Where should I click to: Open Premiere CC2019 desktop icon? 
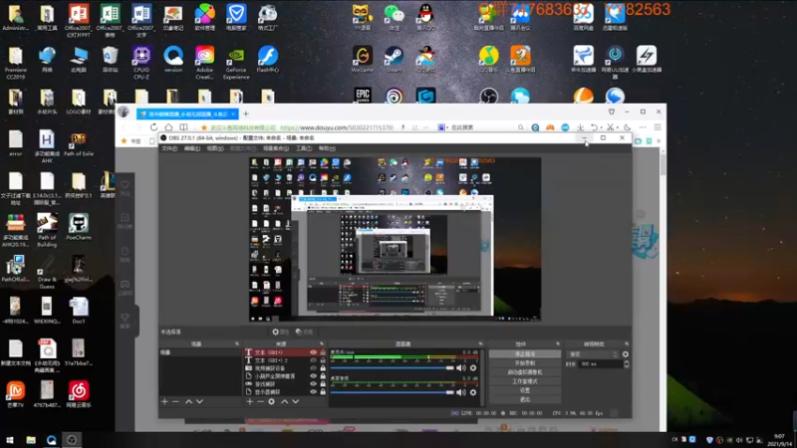[15, 63]
